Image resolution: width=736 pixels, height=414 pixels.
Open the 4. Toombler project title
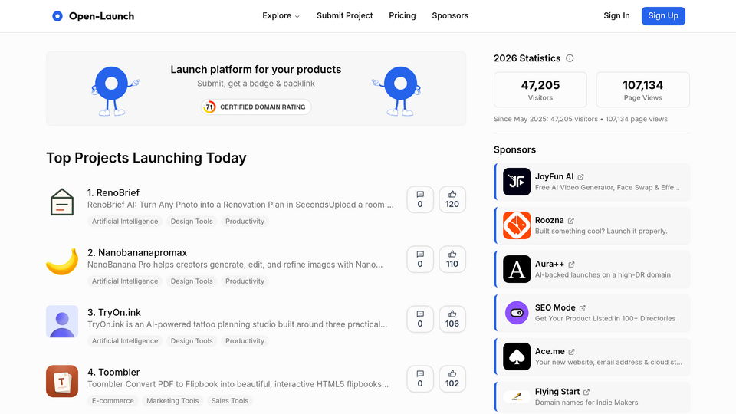[113, 373]
